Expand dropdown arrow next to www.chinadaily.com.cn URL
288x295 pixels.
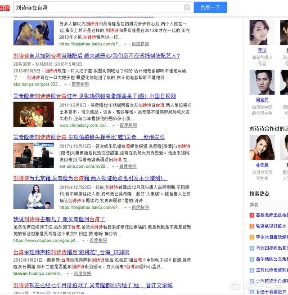[x=113, y=125]
